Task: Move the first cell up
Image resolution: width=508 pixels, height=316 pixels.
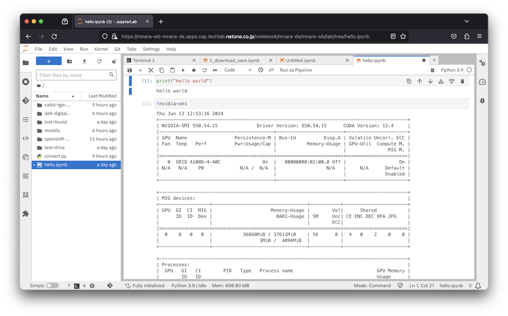Action: 419,81
